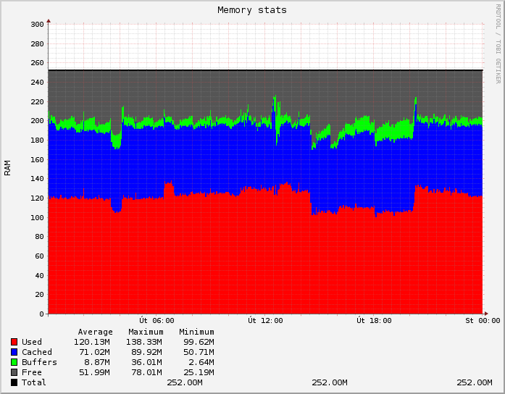Click the green Buffers legend swatch
The height and width of the screenshot is (394, 505).
(14, 362)
